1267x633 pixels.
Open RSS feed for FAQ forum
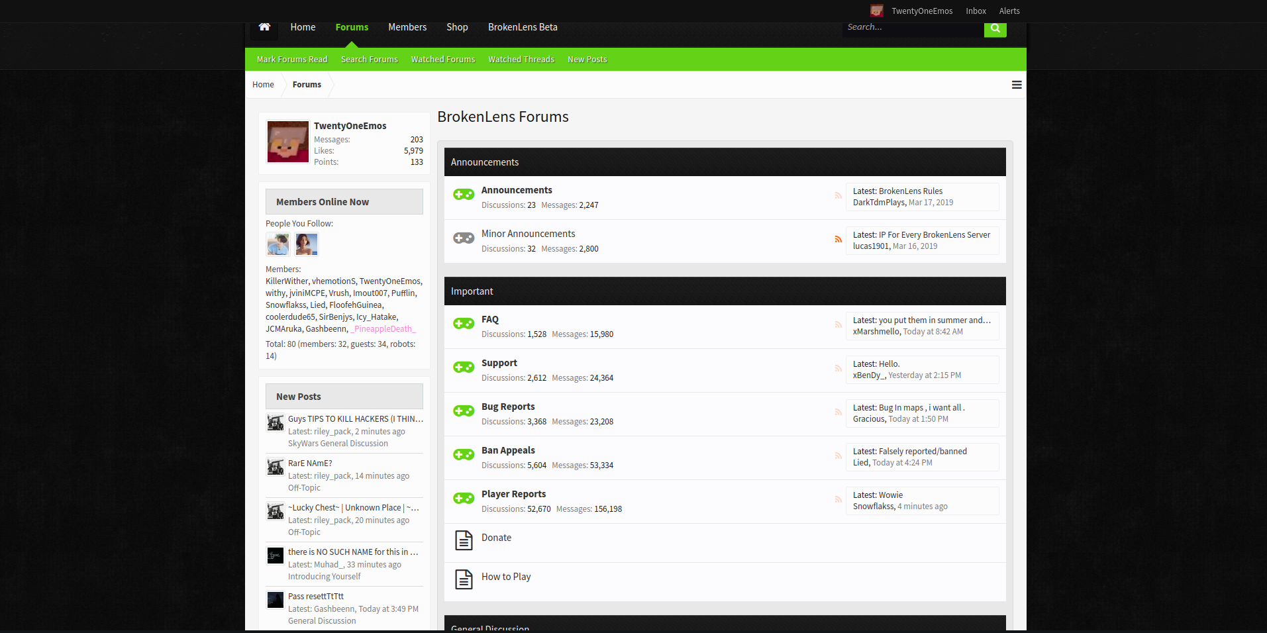click(x=838, y=324)
